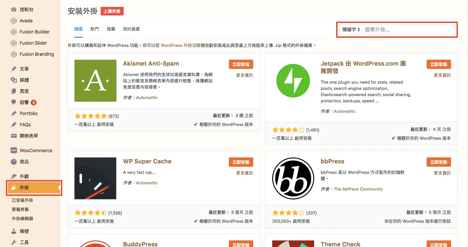Screen dimensions: 468x247
Task: Click the pushpin icon beside 文章
Action: pyautogui.click(x=14, y=69)
